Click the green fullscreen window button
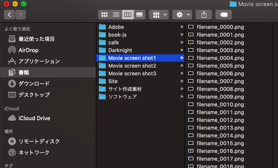This screenshot has width=278, height=168. tap(24, 4)
